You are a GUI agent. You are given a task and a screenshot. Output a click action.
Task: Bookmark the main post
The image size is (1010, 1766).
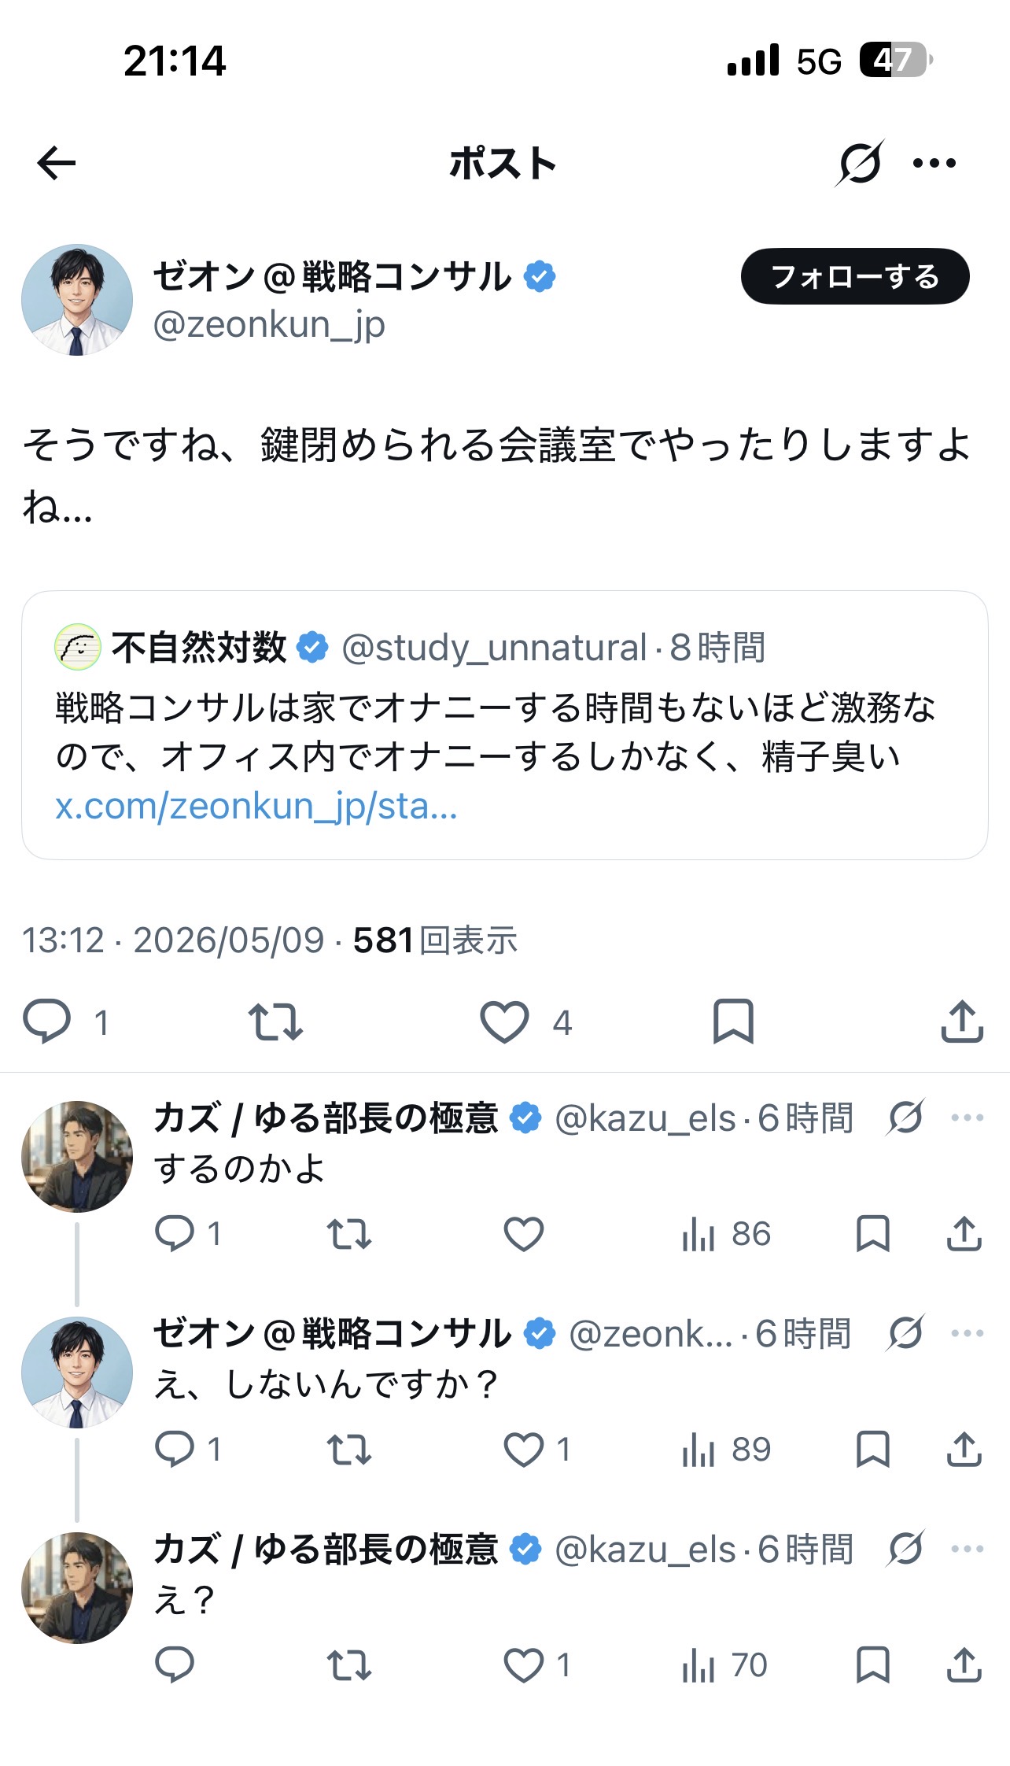[733, 1022]
